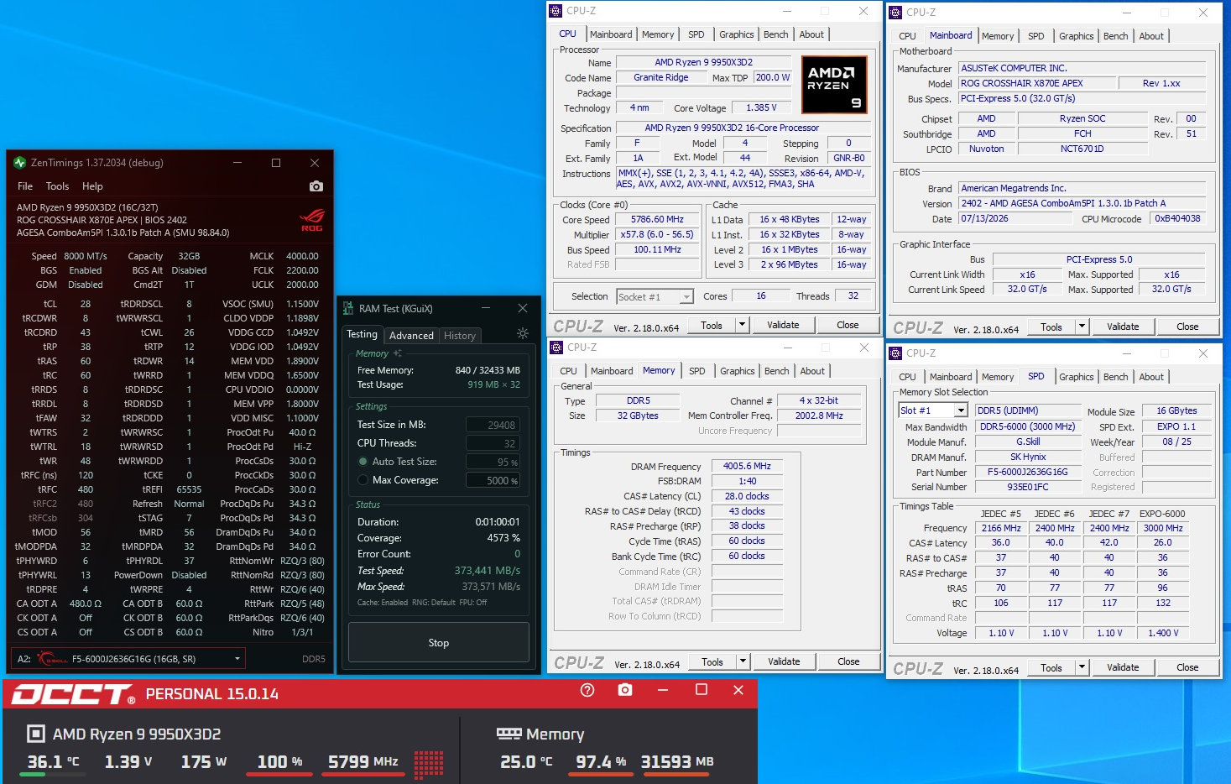Screen dimensions: 1231x784
Task: Click the Tools button in the CPU-Z window showing the Memory tab
Action: tap(712, 661)
